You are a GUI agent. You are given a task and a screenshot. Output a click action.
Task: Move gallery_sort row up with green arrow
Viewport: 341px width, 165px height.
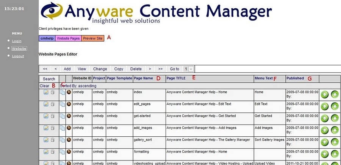coord(325,142)
